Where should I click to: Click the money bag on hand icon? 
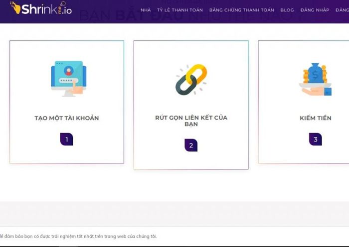[316, 79]
